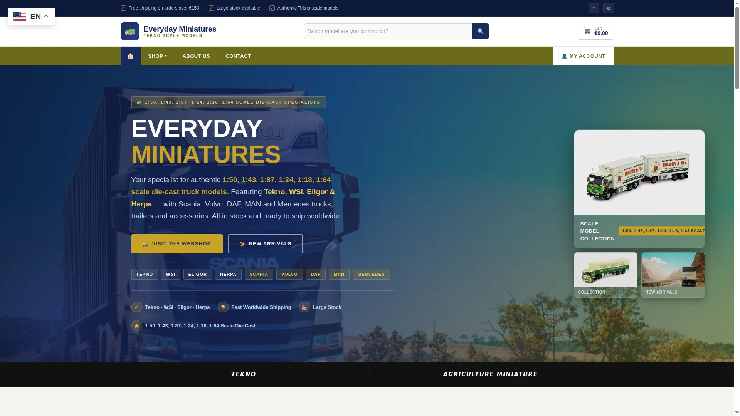Open the NEW ARRIVALS thumbnail card
The height and width of the screenshot is (416, 740).
[673, 275]
